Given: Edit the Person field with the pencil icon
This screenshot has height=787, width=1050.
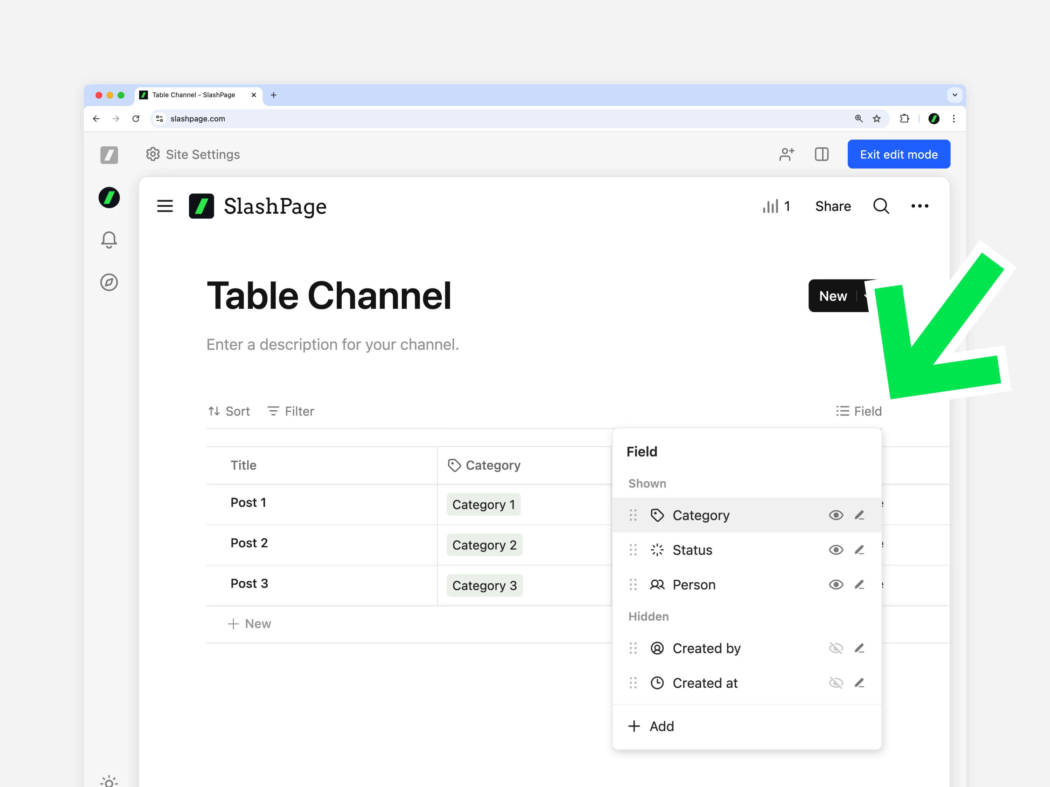Looking at the screenshot, I should 859,584.
